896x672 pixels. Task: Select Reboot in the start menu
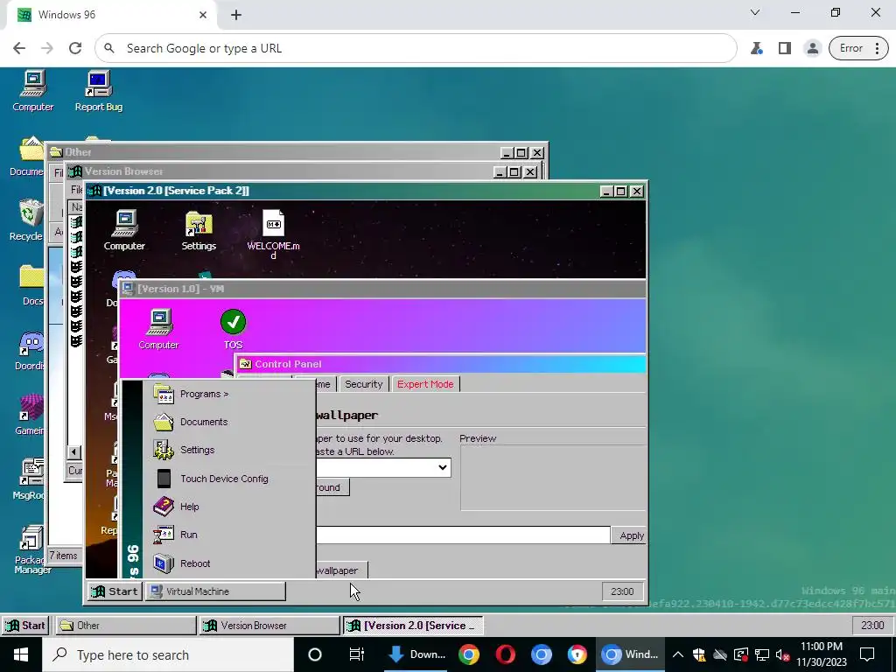[230, 563]
